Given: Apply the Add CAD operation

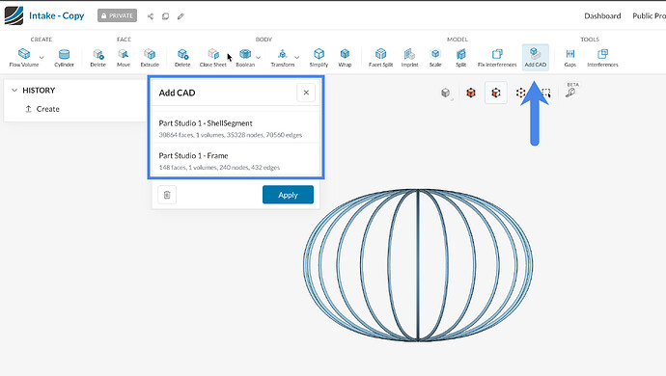Looking at the screenshot, I should (x=288, y=195).
